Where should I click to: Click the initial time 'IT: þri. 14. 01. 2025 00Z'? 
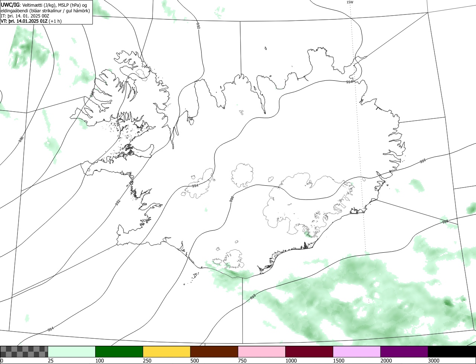coord(25,16)
